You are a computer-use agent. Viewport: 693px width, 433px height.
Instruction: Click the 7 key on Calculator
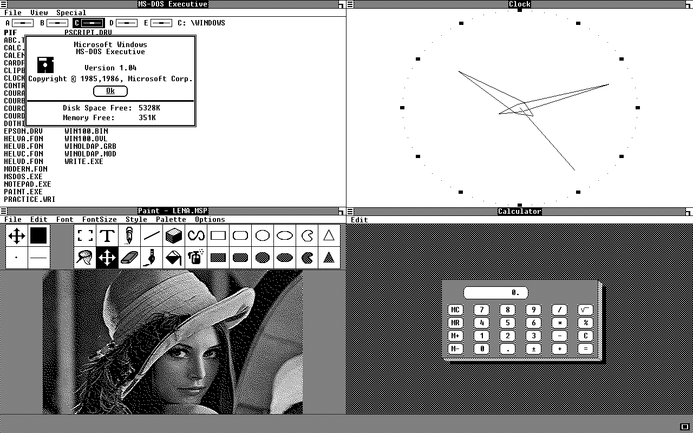click(481, 310)
